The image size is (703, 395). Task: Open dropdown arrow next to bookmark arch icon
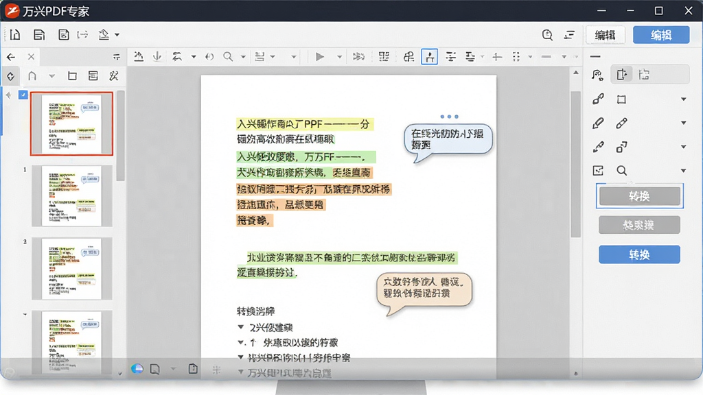pyautogui.click(x=52, y=76)
